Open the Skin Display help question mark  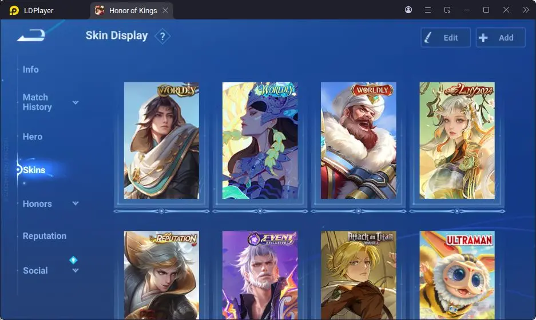point(162,36)
